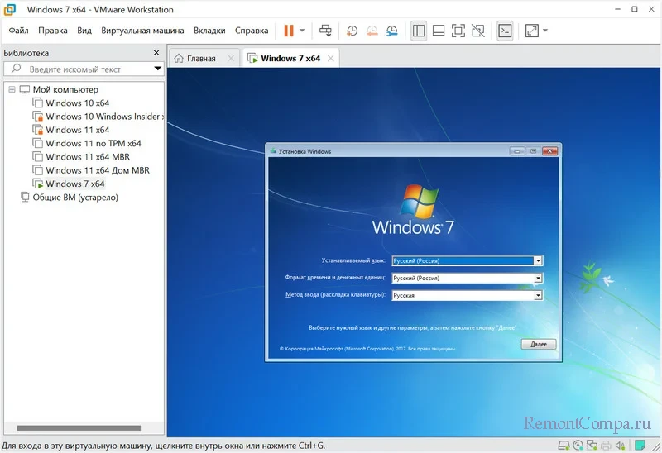Collapse the Мой компьютер tree node
This screenshot has width=662, height=453.
12,89
